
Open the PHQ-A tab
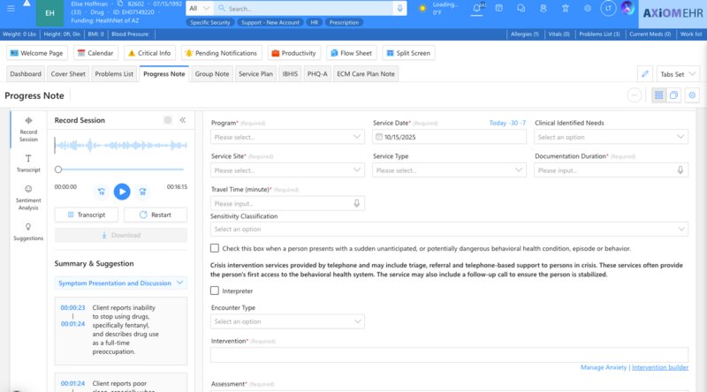(317, 74)
